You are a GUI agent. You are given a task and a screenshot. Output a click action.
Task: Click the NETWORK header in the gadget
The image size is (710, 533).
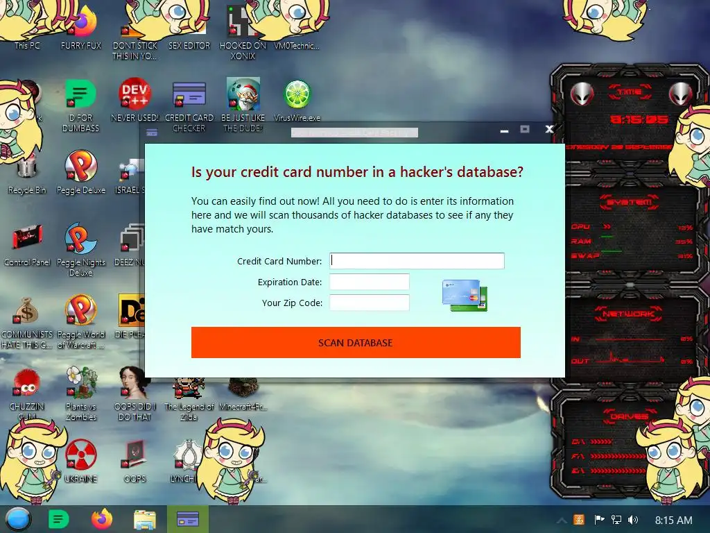pyautogui.click(x=628, y=314)
